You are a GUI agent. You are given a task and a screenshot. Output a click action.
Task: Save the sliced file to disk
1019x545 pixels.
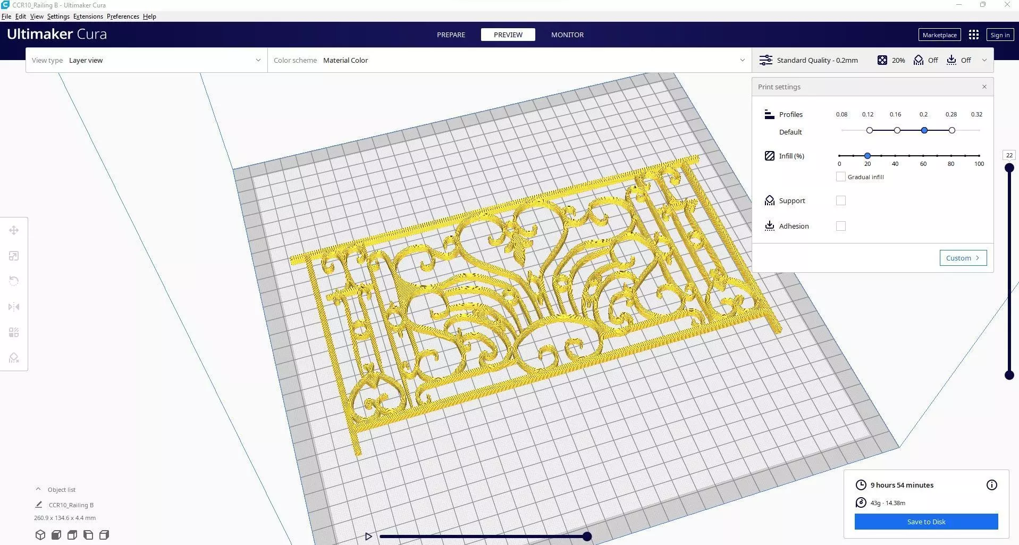pyautogui.click(x=926, y=522)
